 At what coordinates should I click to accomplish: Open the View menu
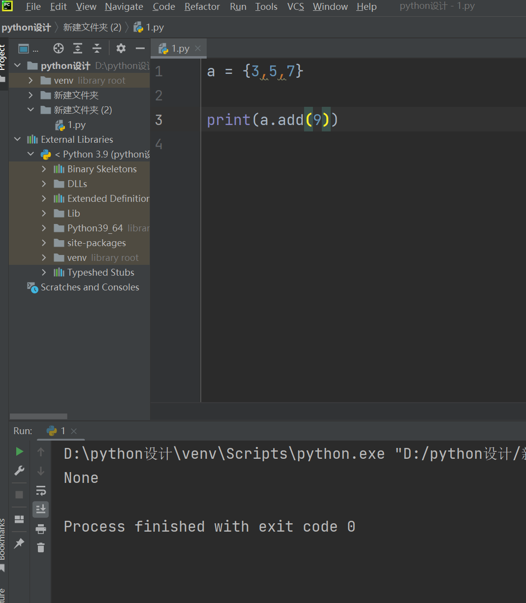click(86, 7)
